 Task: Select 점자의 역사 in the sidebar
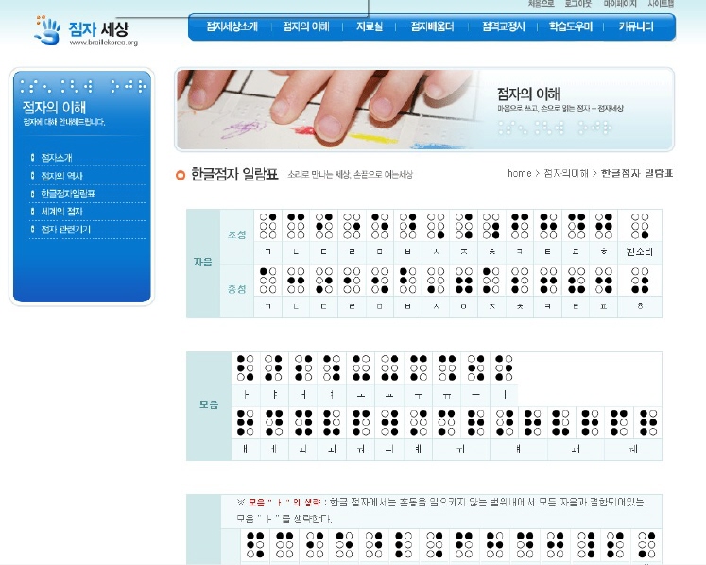point(61,176)
